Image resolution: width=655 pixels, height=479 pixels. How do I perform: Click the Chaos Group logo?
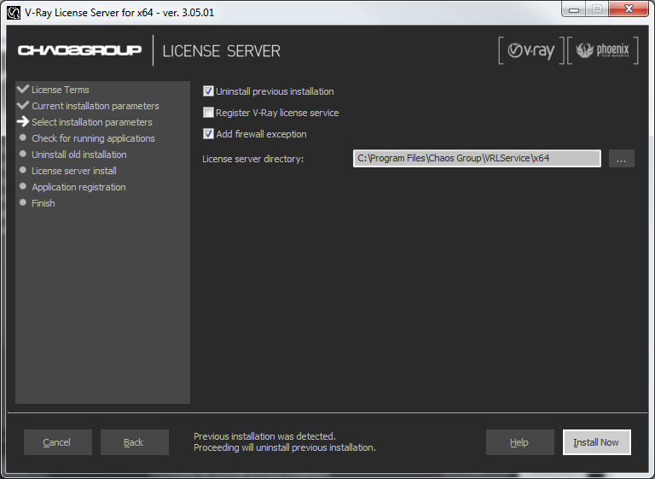click(x=79, y=50)
